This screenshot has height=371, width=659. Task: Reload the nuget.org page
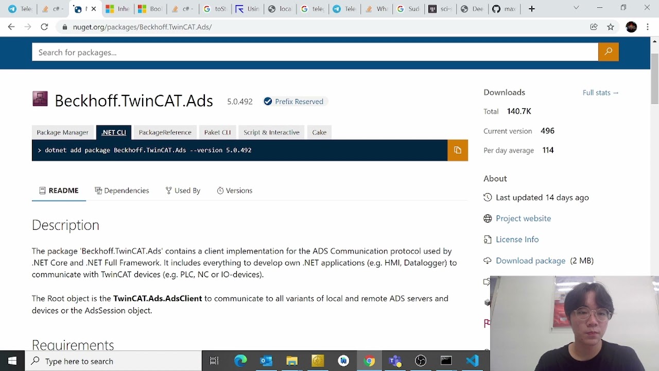[44, 27]
